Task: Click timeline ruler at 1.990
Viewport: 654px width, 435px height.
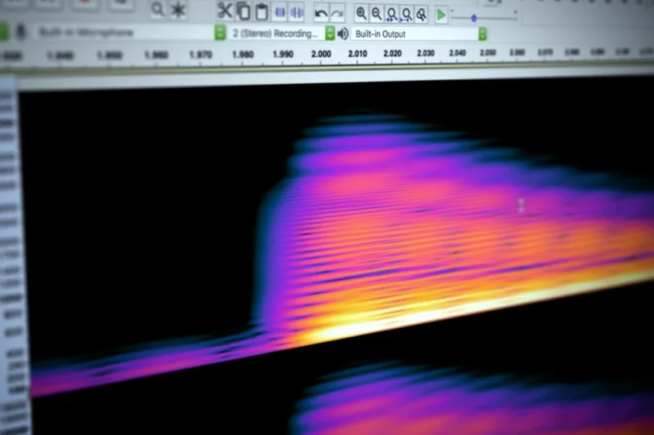Action: tap(283, 54)
